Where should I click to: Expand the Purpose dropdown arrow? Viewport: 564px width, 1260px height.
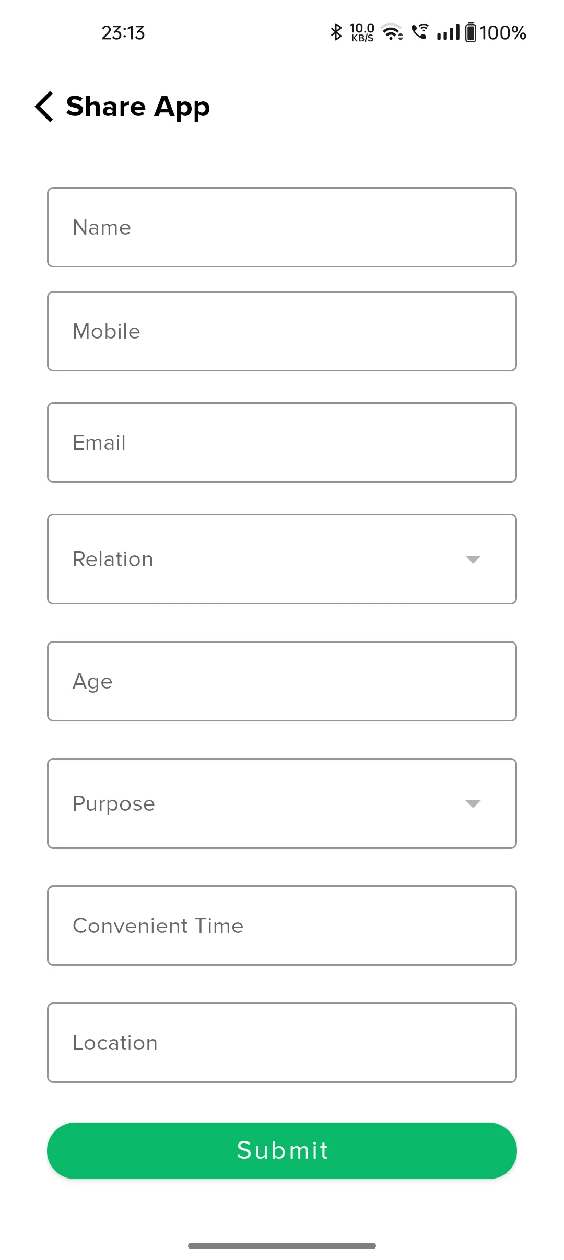473,804
